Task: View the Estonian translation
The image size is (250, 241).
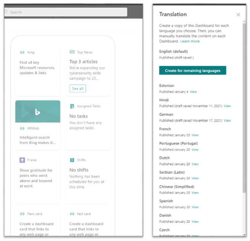Action: 193,92
